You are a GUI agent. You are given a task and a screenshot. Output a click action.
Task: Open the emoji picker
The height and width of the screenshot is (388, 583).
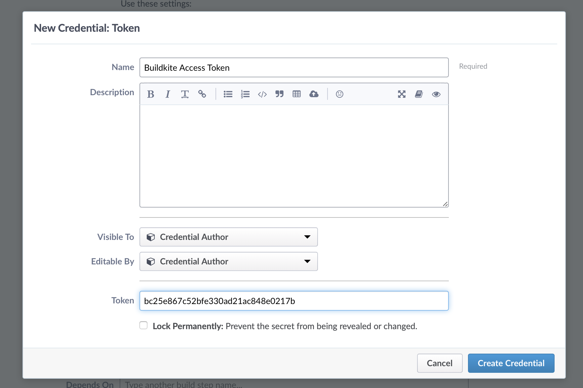(339, 94)
